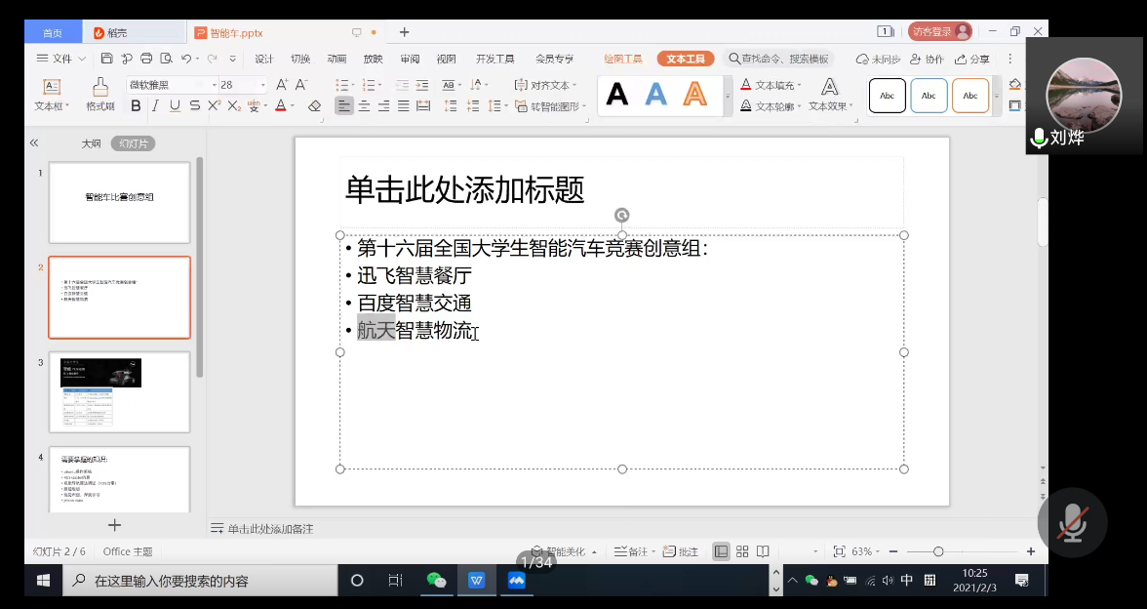Switch to slide sorter grid view icon
The height and width of the screenshot is (609, 1147).
tap(742, 551)
